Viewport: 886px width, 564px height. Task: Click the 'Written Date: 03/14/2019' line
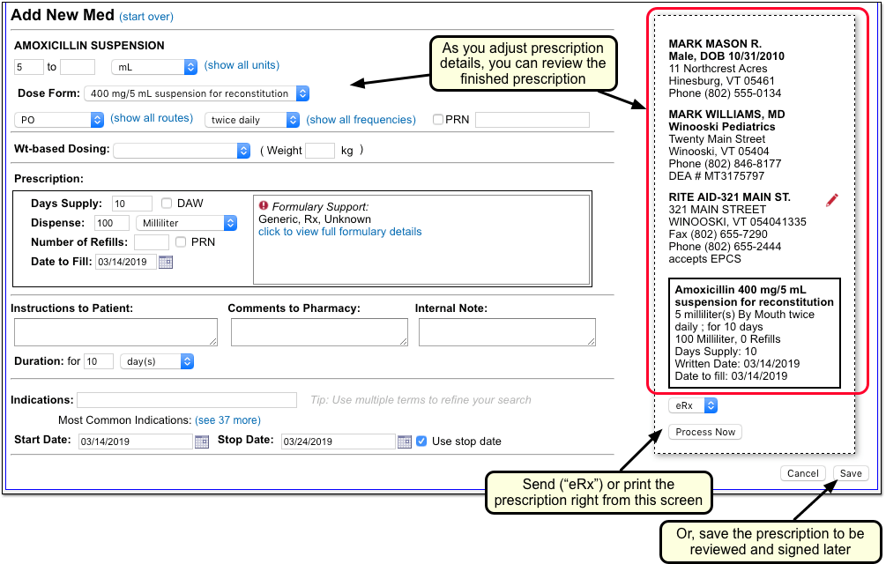coord(737,364)
